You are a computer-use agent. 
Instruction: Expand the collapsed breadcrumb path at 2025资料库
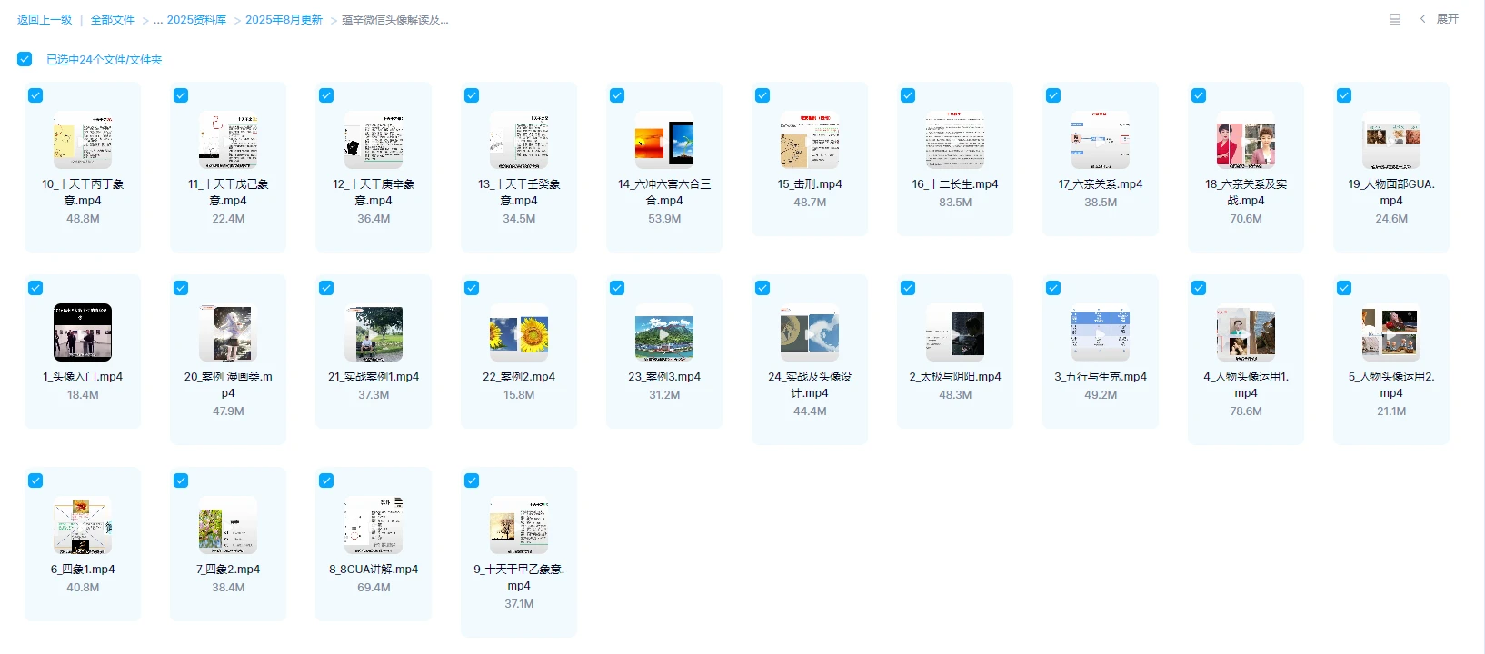pyautogui.click(x=158, y=20)
